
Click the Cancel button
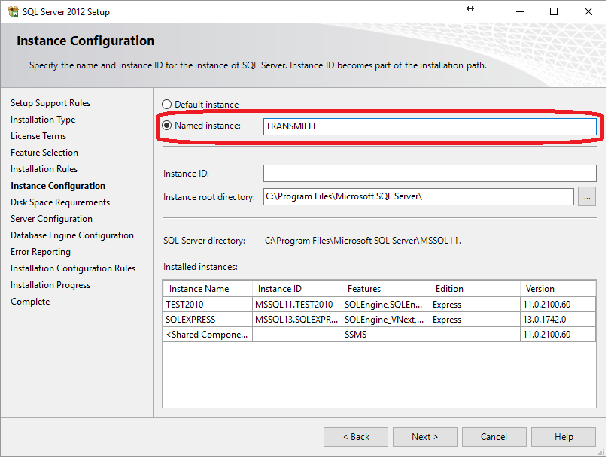coord(494,437)
